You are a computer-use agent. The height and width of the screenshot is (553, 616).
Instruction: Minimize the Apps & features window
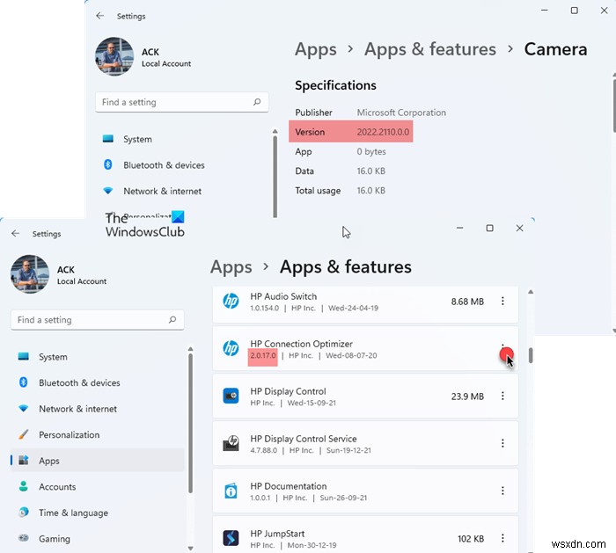click(459, 228)
